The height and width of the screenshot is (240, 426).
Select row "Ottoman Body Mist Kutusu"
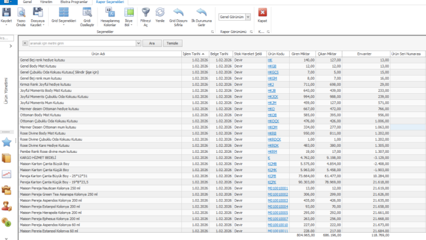(222, 115)
